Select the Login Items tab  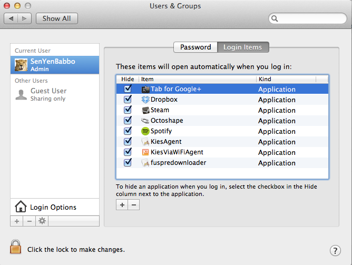[243, 47]
